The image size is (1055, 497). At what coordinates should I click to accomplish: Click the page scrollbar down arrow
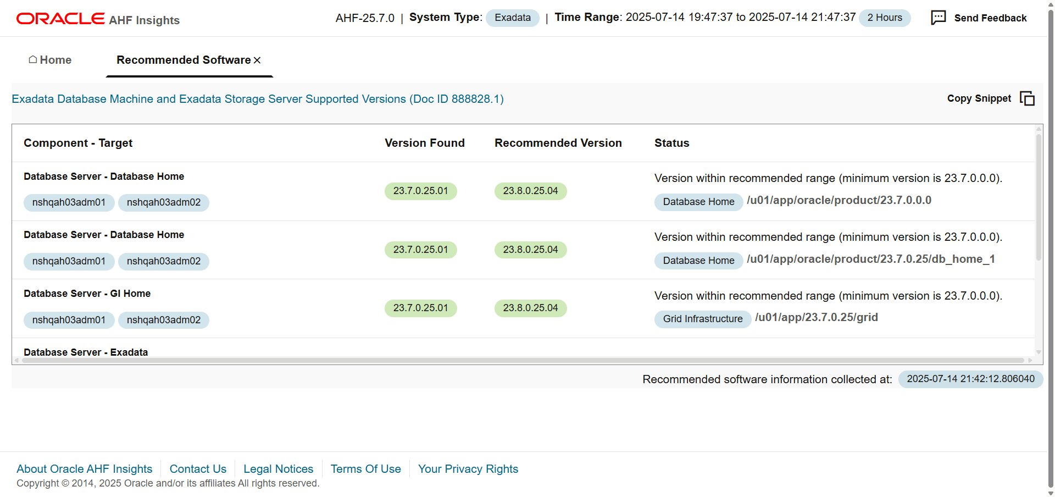(1051, 493)
